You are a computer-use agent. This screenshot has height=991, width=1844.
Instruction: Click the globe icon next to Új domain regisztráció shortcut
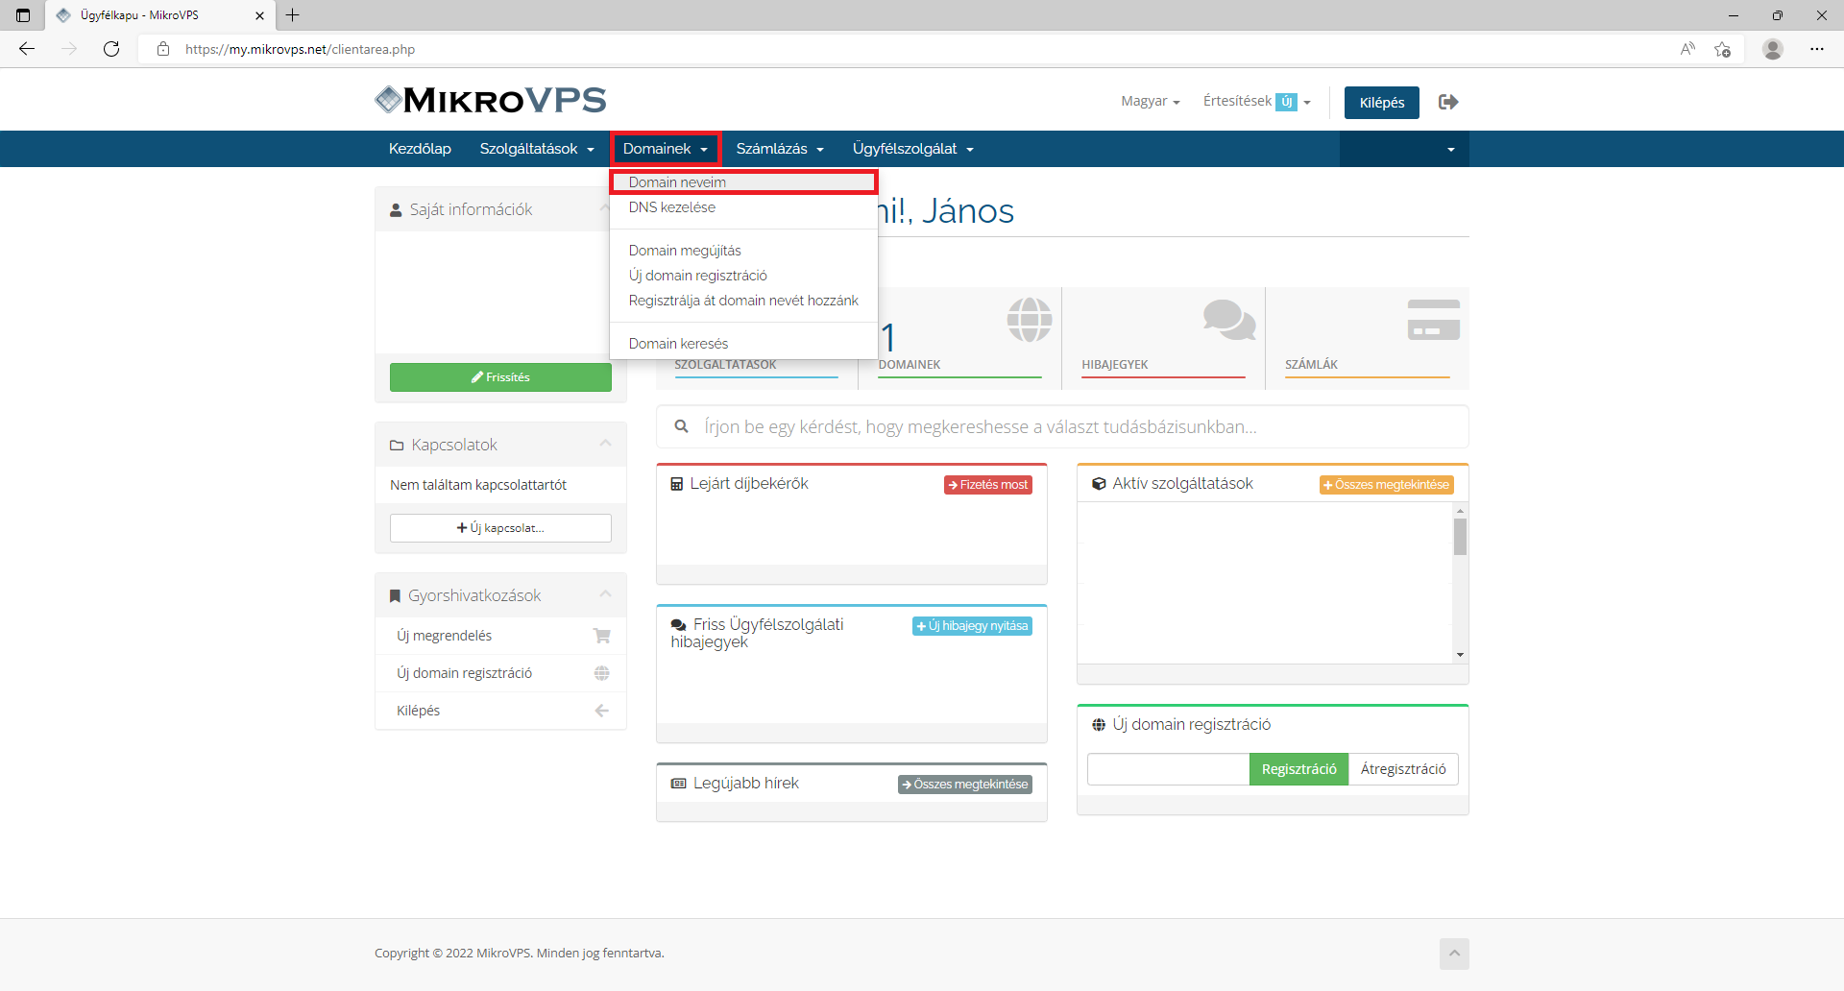click(602, 673)
